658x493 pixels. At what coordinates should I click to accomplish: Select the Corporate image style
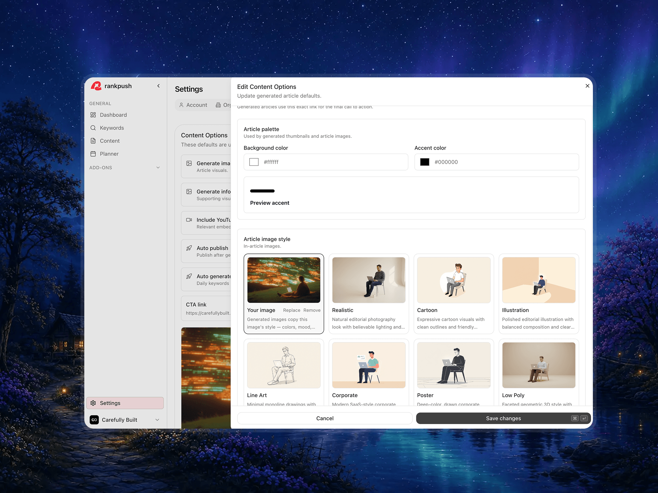(369, 372)
